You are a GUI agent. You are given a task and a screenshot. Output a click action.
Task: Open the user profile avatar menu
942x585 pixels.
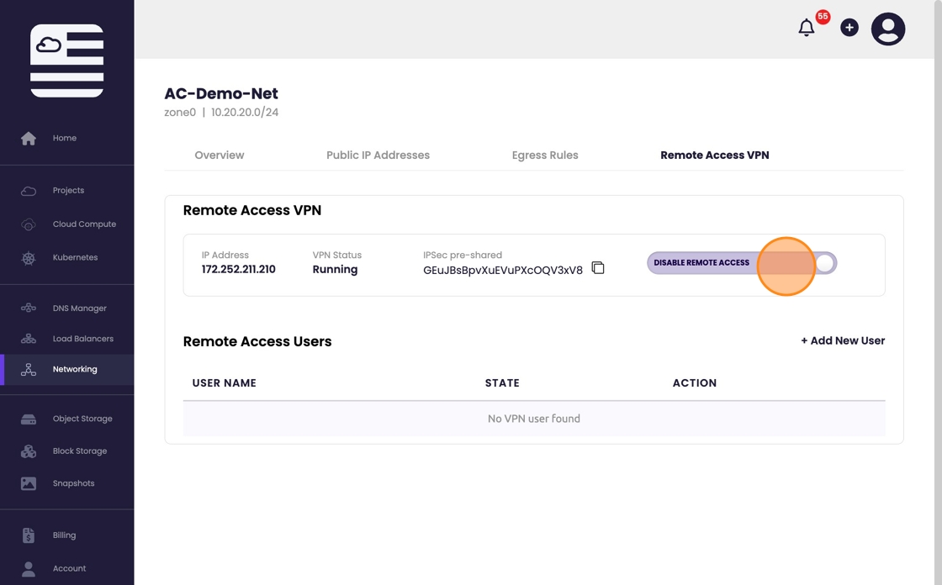point(887,29)
